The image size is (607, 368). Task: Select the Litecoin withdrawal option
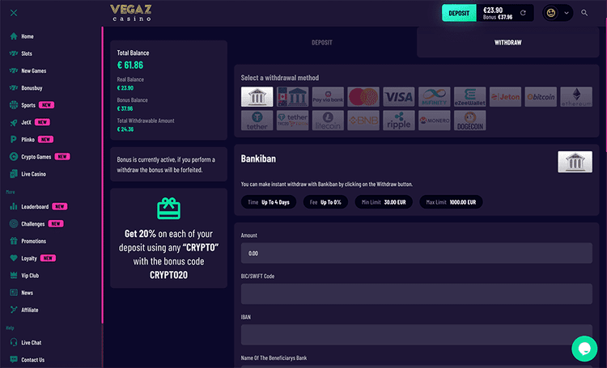pos(328,121)
